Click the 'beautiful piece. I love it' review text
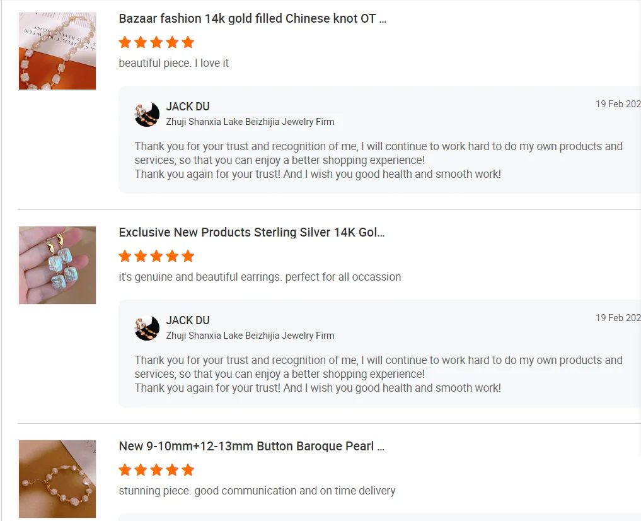This screenshot has width=641, height=521. tap(174, 63)
